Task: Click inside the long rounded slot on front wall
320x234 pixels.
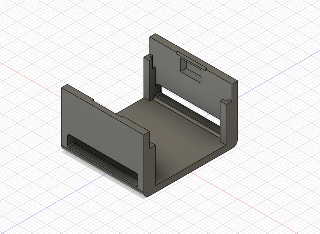Action: [x=103, y=161]
